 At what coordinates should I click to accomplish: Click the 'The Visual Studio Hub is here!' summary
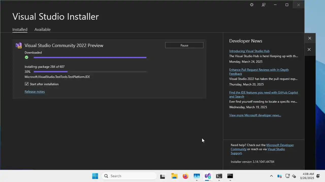pos(264,56)
